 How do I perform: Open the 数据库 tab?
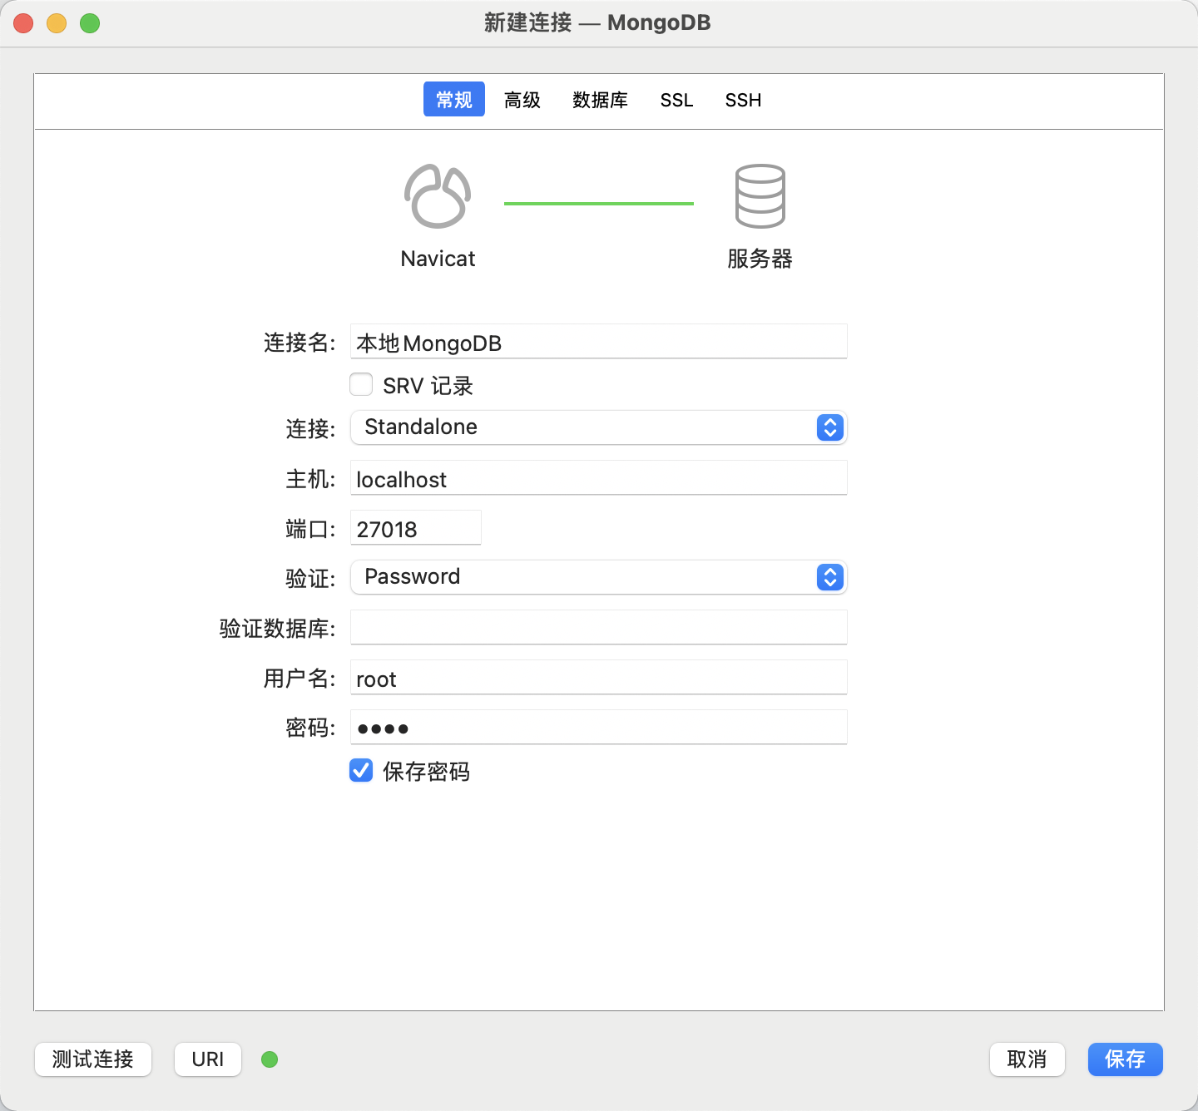(601, 100)
